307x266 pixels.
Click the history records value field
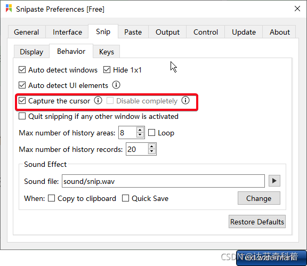(x=137, y=149)
